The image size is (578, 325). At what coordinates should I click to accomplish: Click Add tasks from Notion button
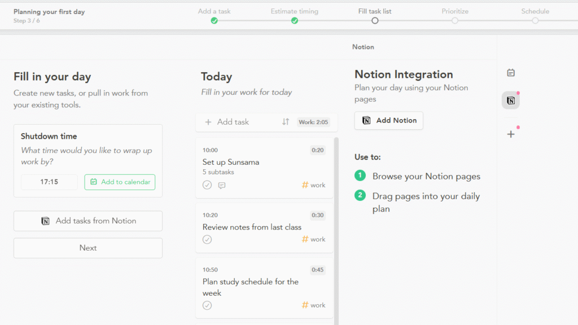click(x=88, y=221)
